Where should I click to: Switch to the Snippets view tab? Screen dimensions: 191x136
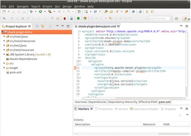[x=168, y=109]
